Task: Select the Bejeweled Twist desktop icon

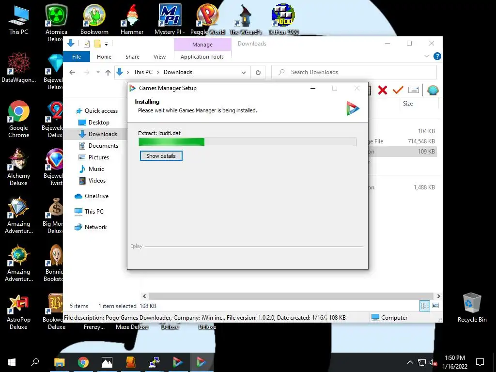Action: pyautogui.click(x=54, y=167)
